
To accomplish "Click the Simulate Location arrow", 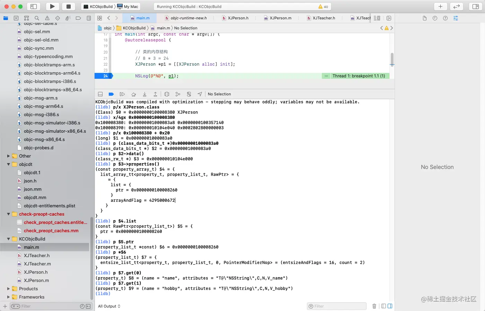I will 200,94.
